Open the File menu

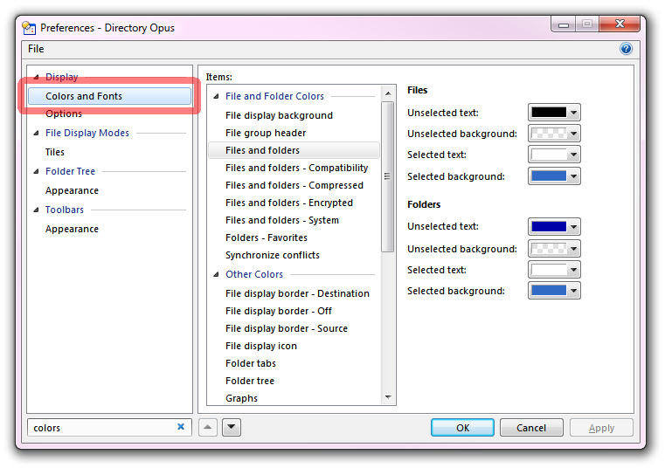click(x=36, y=49)
